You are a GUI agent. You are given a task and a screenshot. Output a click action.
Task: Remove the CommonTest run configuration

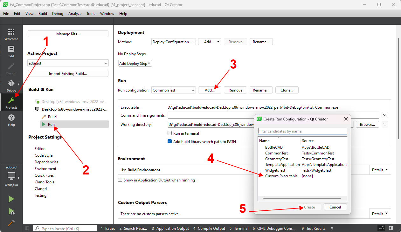click(x=236, y=90)
